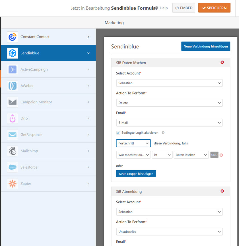Click the EMBED button
Viewport: 239px width, 246px height.
point(184,8)
